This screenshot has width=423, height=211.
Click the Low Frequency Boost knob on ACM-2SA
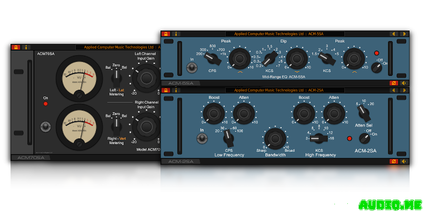click(x=214, y=114)
